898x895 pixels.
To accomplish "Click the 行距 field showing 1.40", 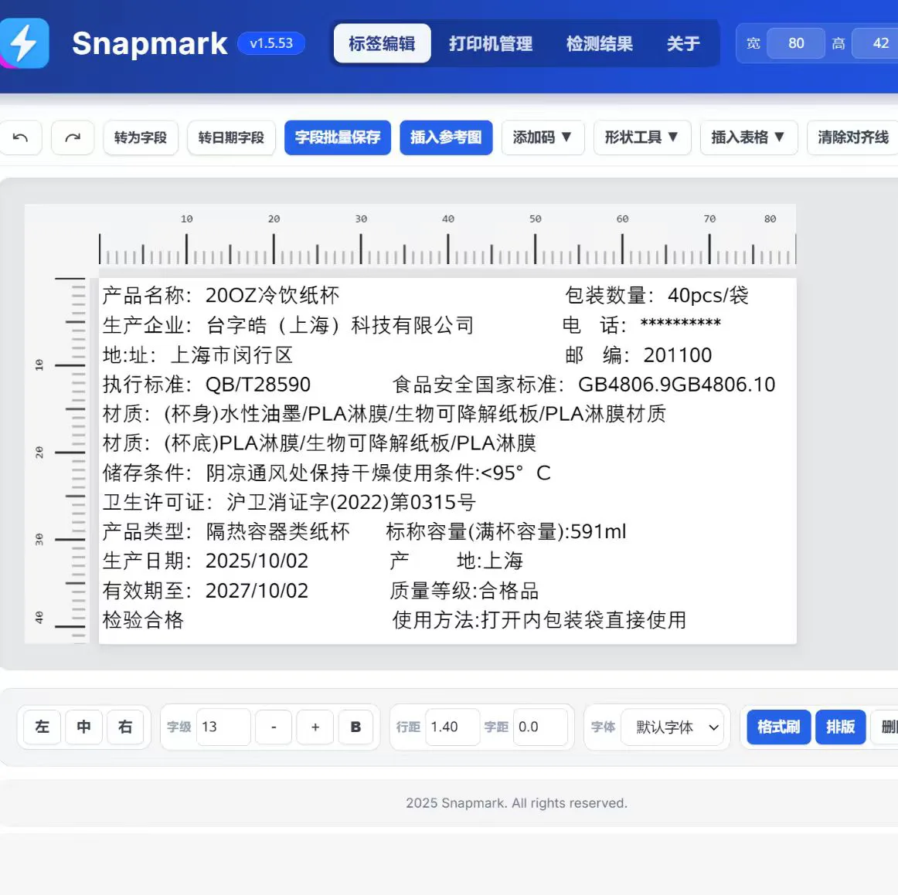I will [x=452, y=727].
